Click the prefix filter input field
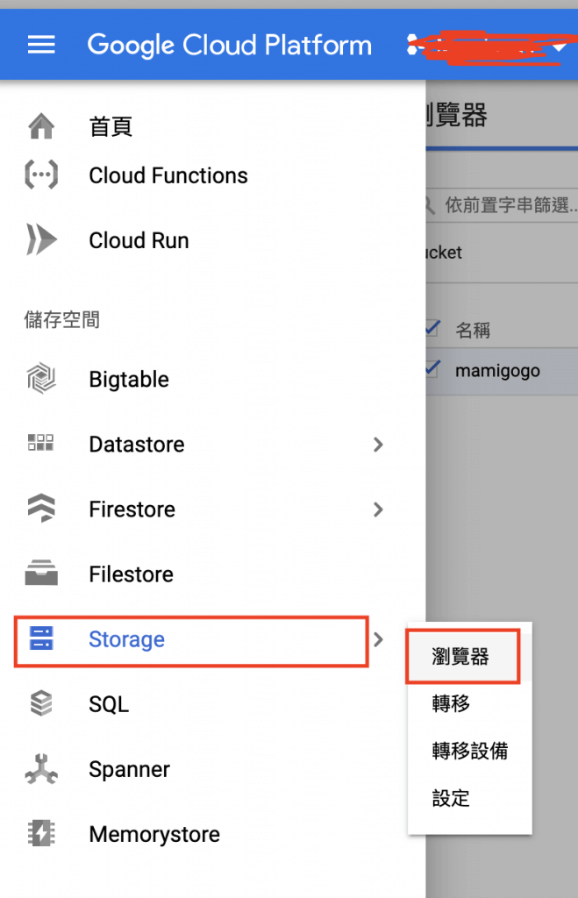The height and width of the screenshot is (898, 578). coord(510,205)
